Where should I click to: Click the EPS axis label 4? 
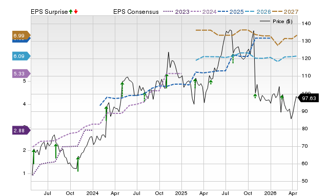pyautogui.click(x=25, y=104)
